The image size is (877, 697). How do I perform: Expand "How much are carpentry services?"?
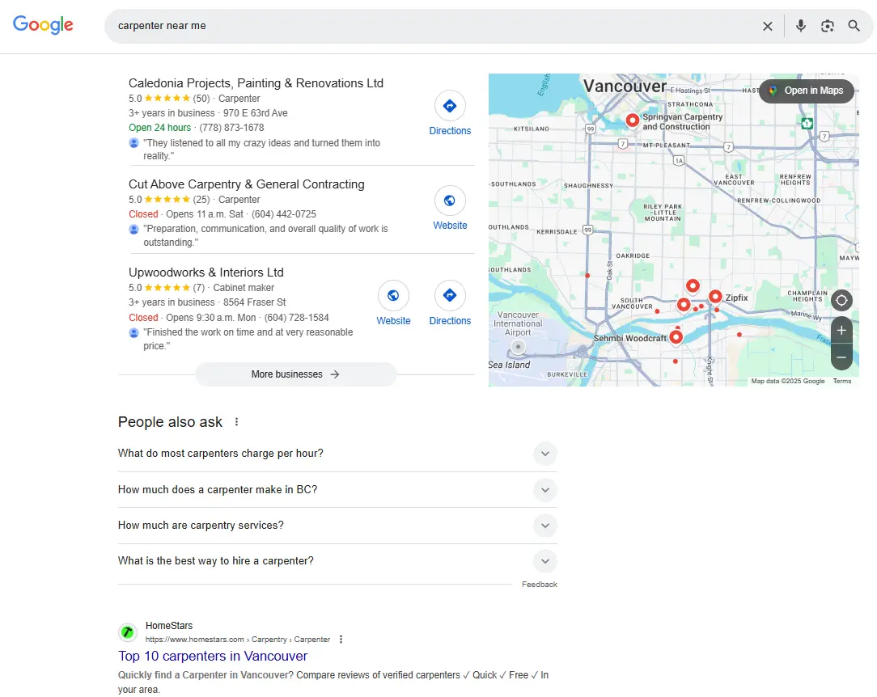click(x=545, y=525)
